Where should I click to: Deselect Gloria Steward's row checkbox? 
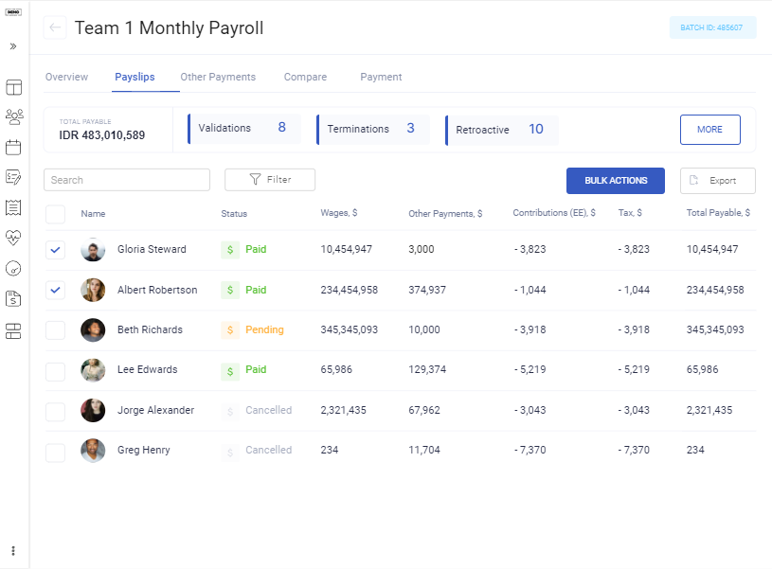point(54,250)
